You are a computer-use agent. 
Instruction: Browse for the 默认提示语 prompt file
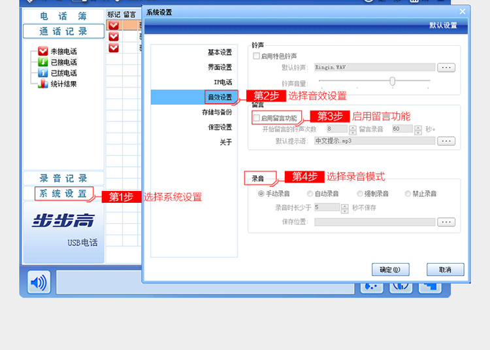(446, 141)
